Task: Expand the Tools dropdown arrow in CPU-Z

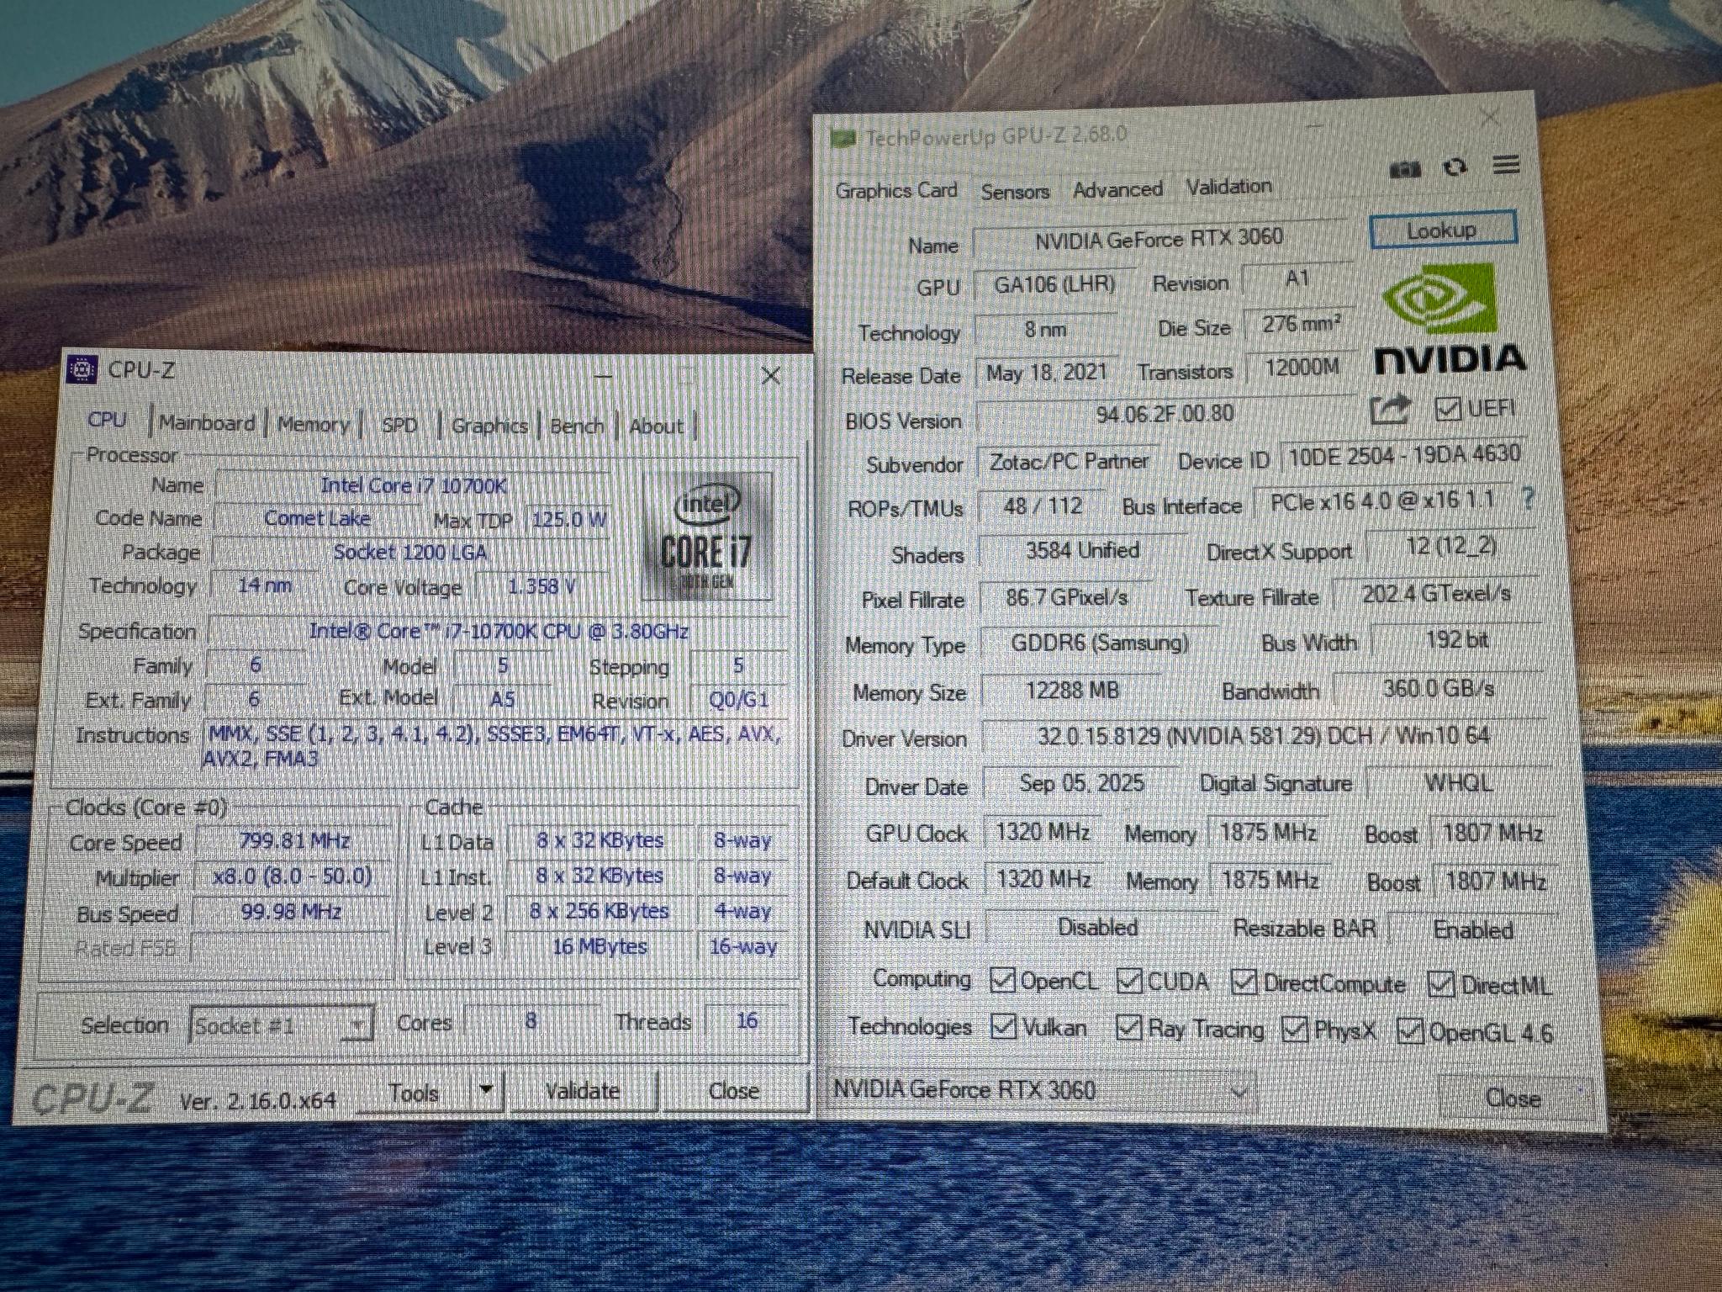Action: point(486,1090)
